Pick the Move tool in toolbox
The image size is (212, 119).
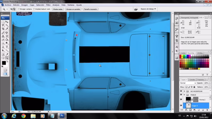[x=7, y=22]
